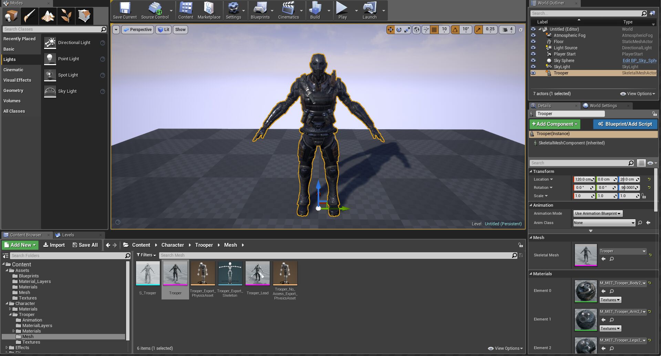The image size is (661, 356).
Task: Toggle visibility of the Sky Sphere actor
Action: click(x=533, y=60)
